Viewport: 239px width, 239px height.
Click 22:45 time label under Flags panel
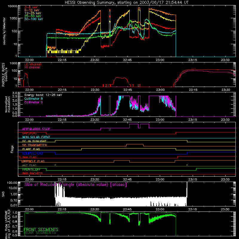pos(128,180)
